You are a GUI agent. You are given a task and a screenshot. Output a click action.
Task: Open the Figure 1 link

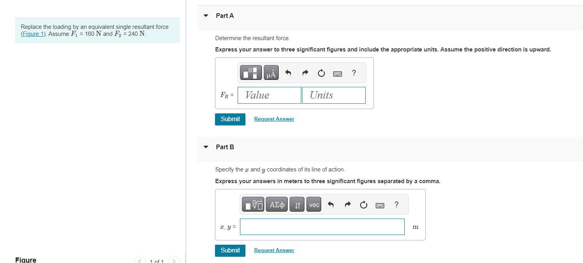[x=34, y=34]
